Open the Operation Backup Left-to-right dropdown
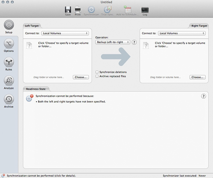This screenshot has height=178, width=213. 113,42
